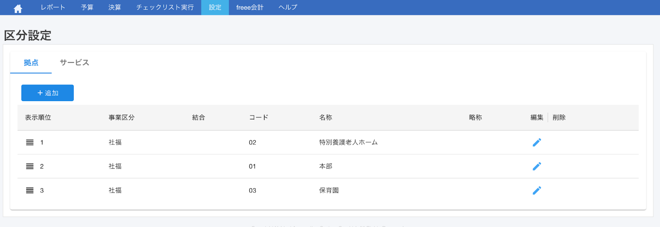The width and height of the screenshot is (660, 227).
Task: Open the 設定 menu
Action: click(215, 7)
